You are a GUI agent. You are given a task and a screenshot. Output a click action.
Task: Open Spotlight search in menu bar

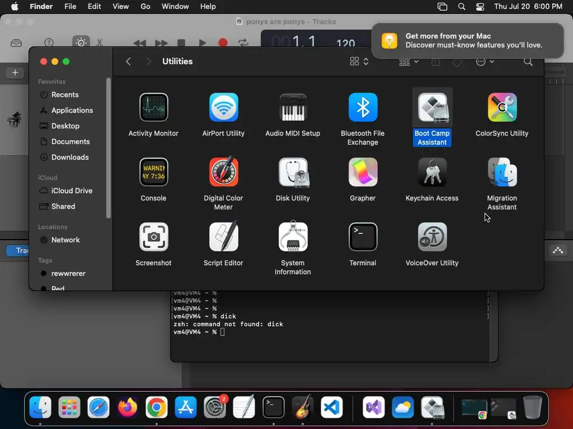pyautogui.click(x=462, y=7)
